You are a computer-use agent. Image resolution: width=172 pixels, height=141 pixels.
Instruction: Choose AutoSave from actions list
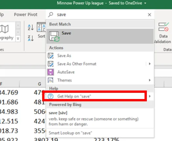100,72
